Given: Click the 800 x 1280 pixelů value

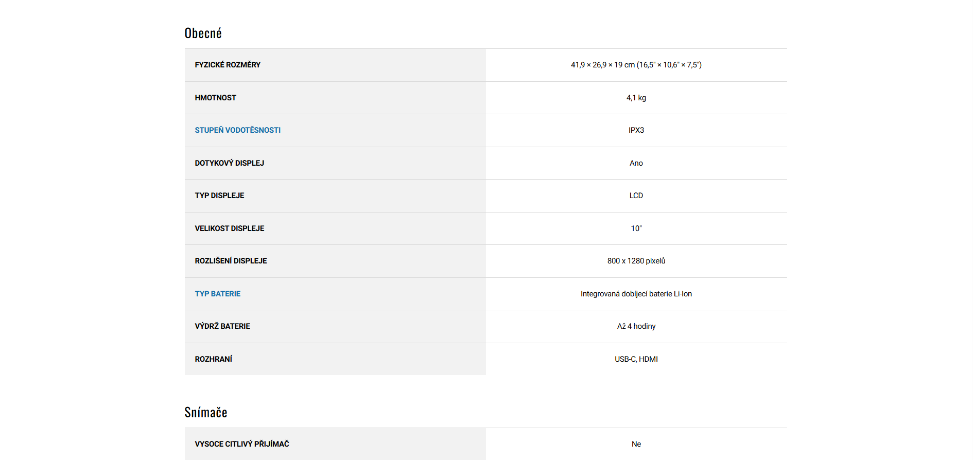Looking at the screenshot, I should coord(636,261).
